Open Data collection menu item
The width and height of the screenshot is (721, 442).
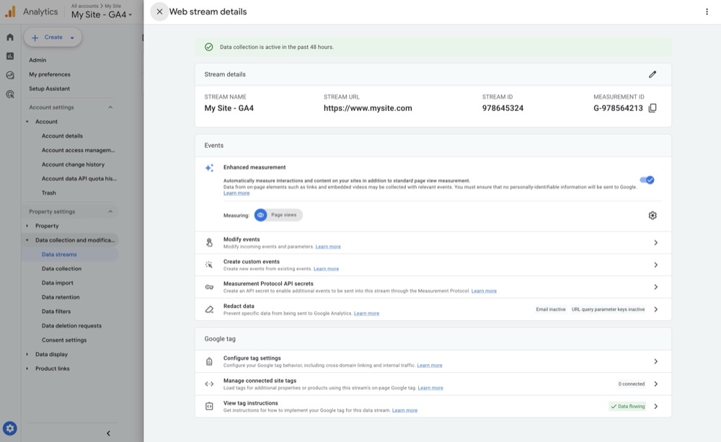[x=61, y=269]
